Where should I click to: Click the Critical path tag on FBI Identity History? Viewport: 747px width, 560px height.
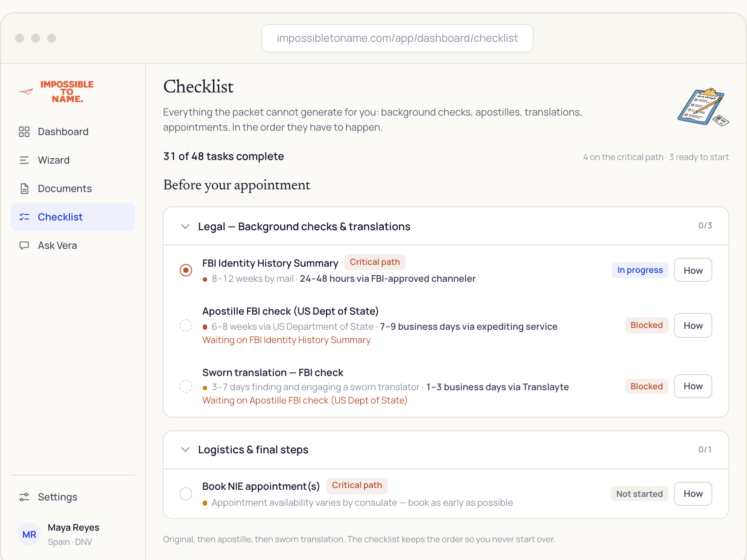click(x=375, y=262)
